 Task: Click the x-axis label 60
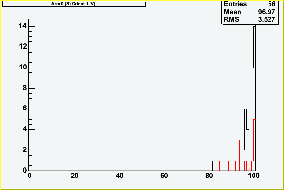[164, 176]
